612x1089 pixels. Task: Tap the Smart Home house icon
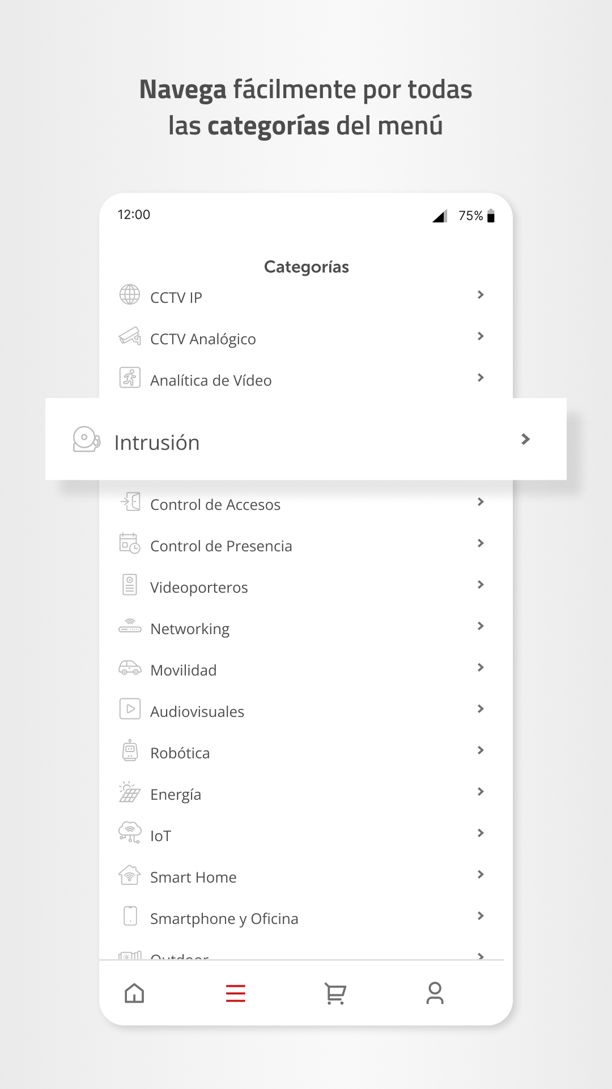point(130,875)
